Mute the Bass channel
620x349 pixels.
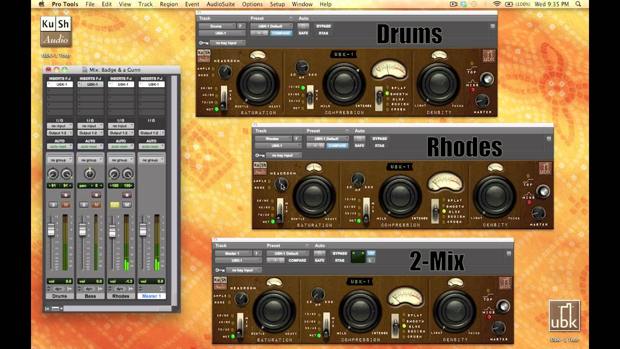[96, 205]
